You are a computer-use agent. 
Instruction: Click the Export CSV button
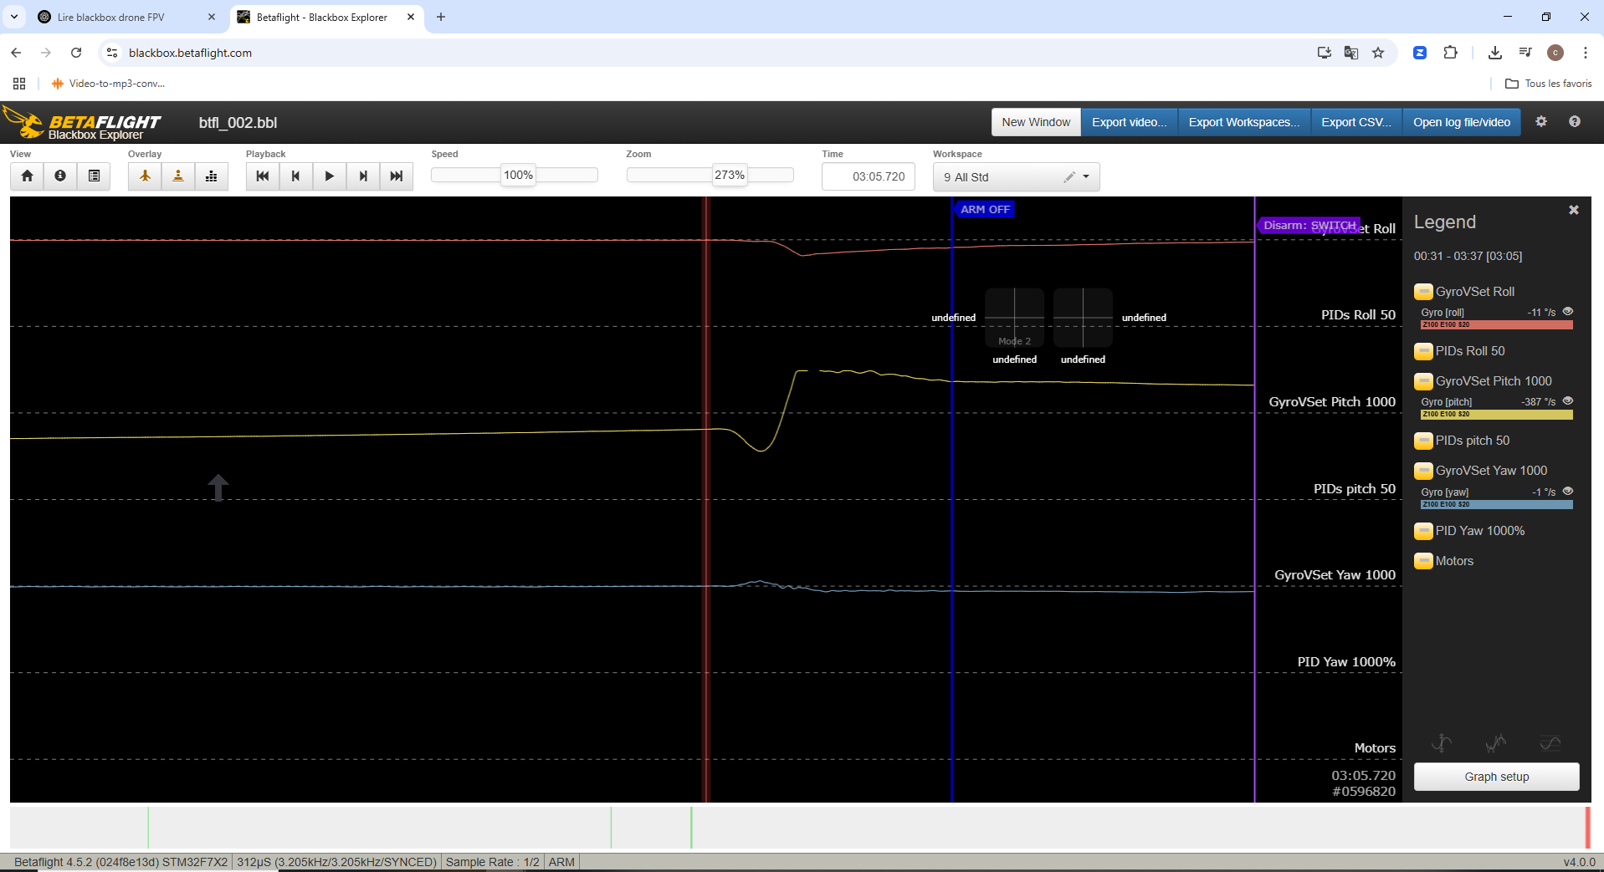(x=1355, y=122)
